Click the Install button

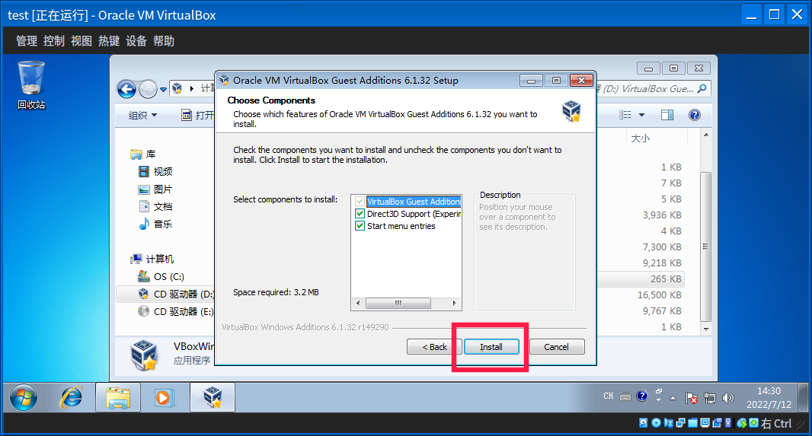tap(491, 347)
